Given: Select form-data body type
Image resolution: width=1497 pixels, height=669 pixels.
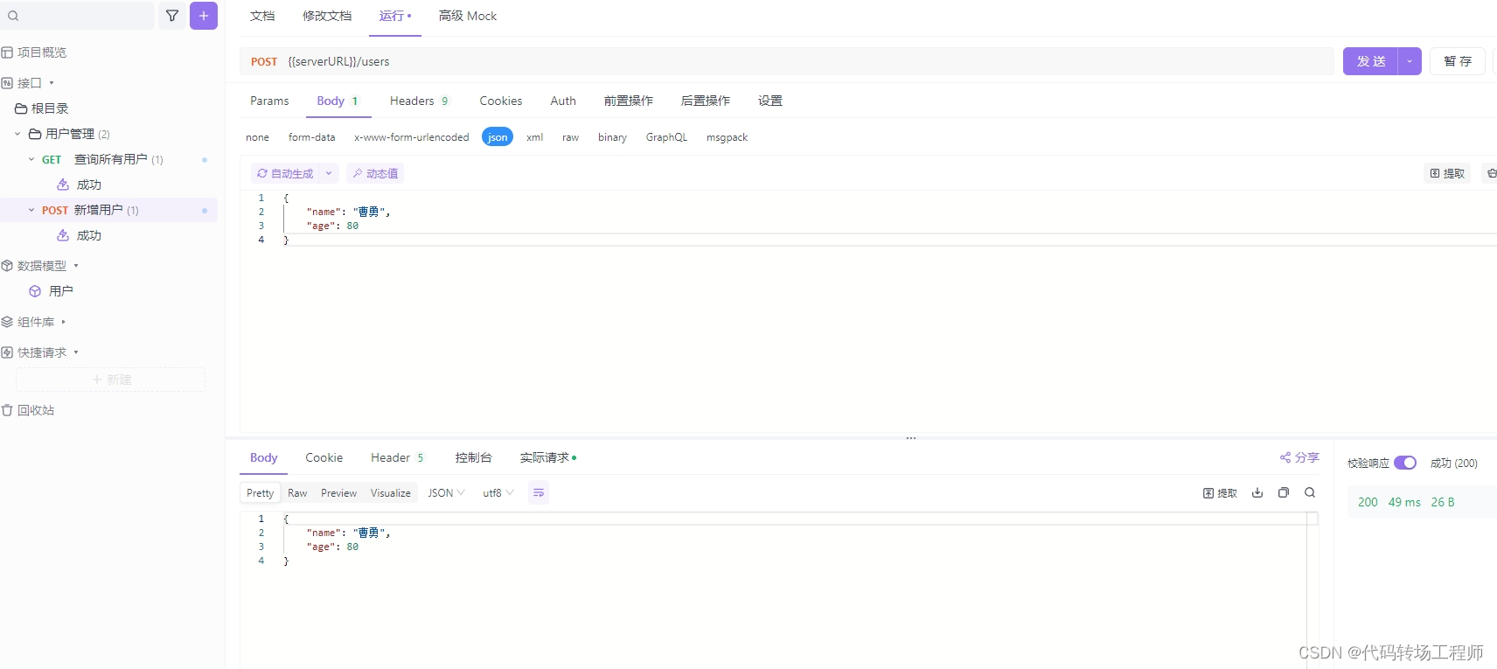Looking at the screenshot, I should 312,137.
